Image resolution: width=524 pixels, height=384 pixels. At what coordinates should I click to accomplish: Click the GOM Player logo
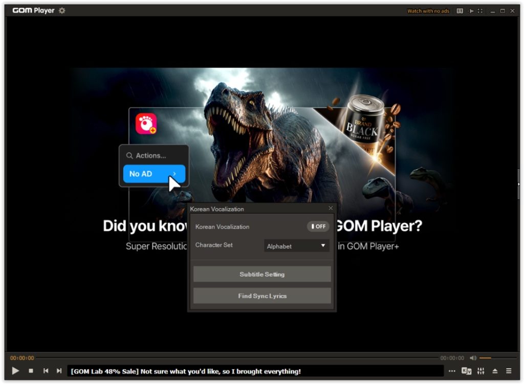click(x=33, y=10)
